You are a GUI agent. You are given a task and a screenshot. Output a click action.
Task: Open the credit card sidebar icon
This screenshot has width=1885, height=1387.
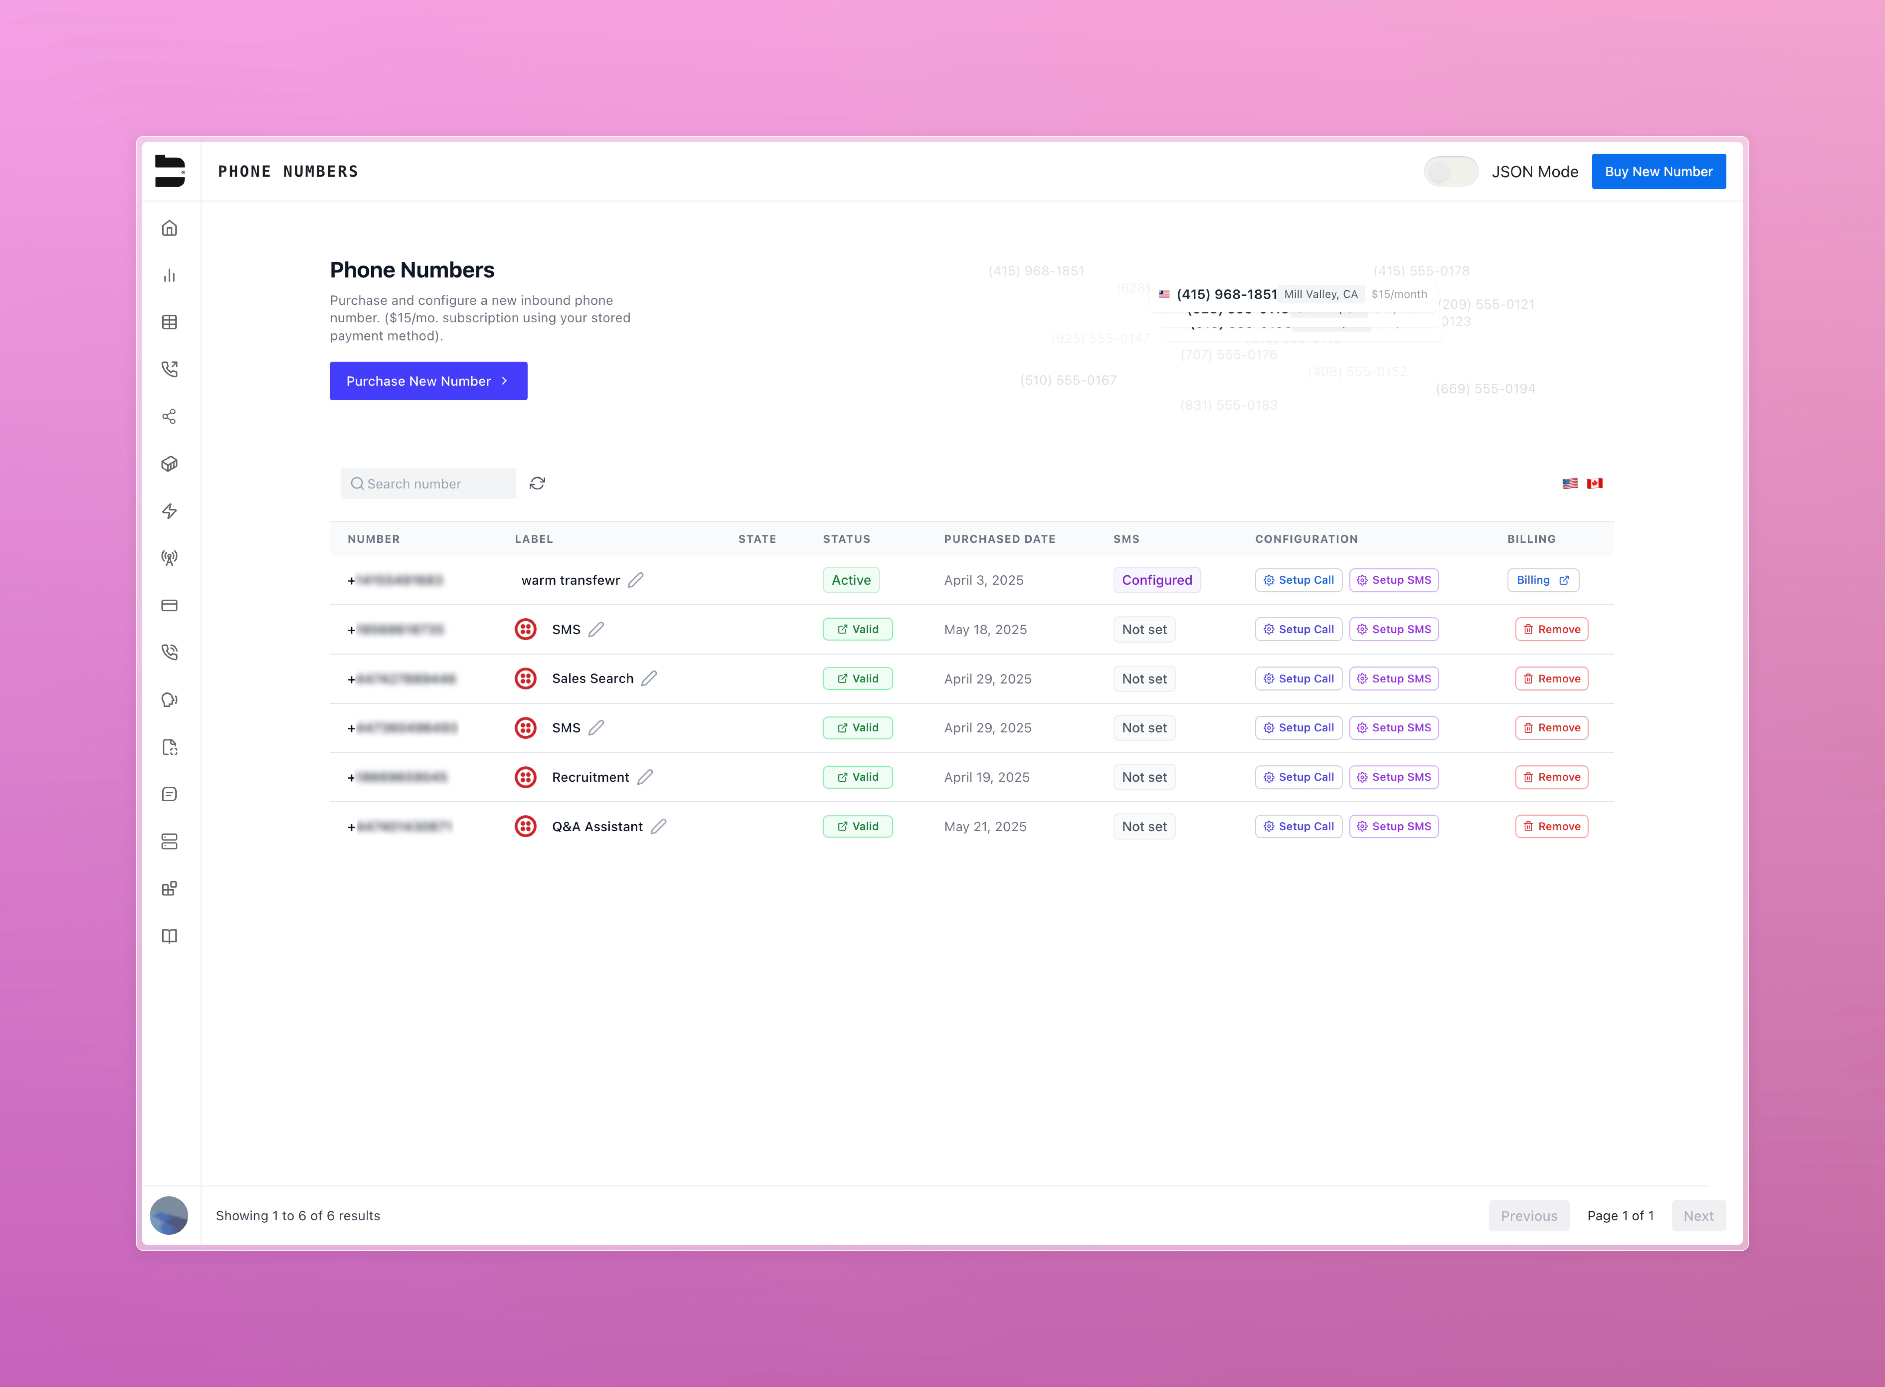coord(170,605)
